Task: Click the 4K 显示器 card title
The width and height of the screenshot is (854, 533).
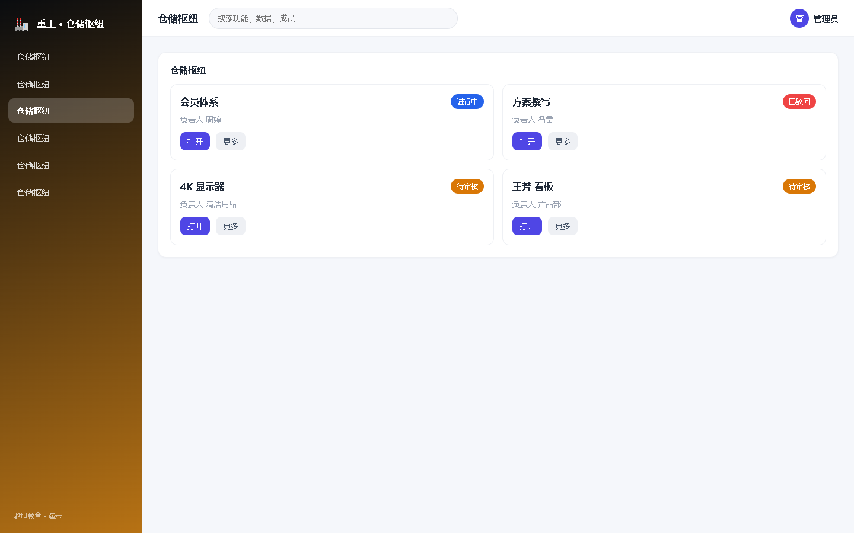Action: pos(202,187)
